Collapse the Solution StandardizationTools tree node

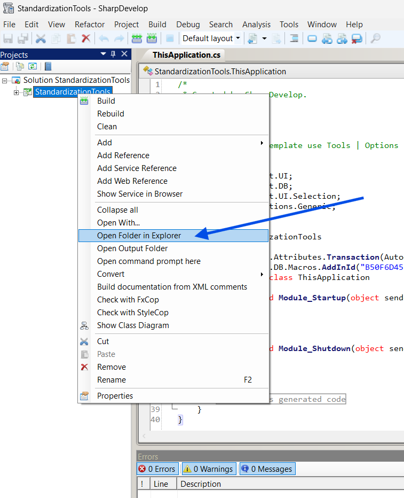[x=4, y=81]
